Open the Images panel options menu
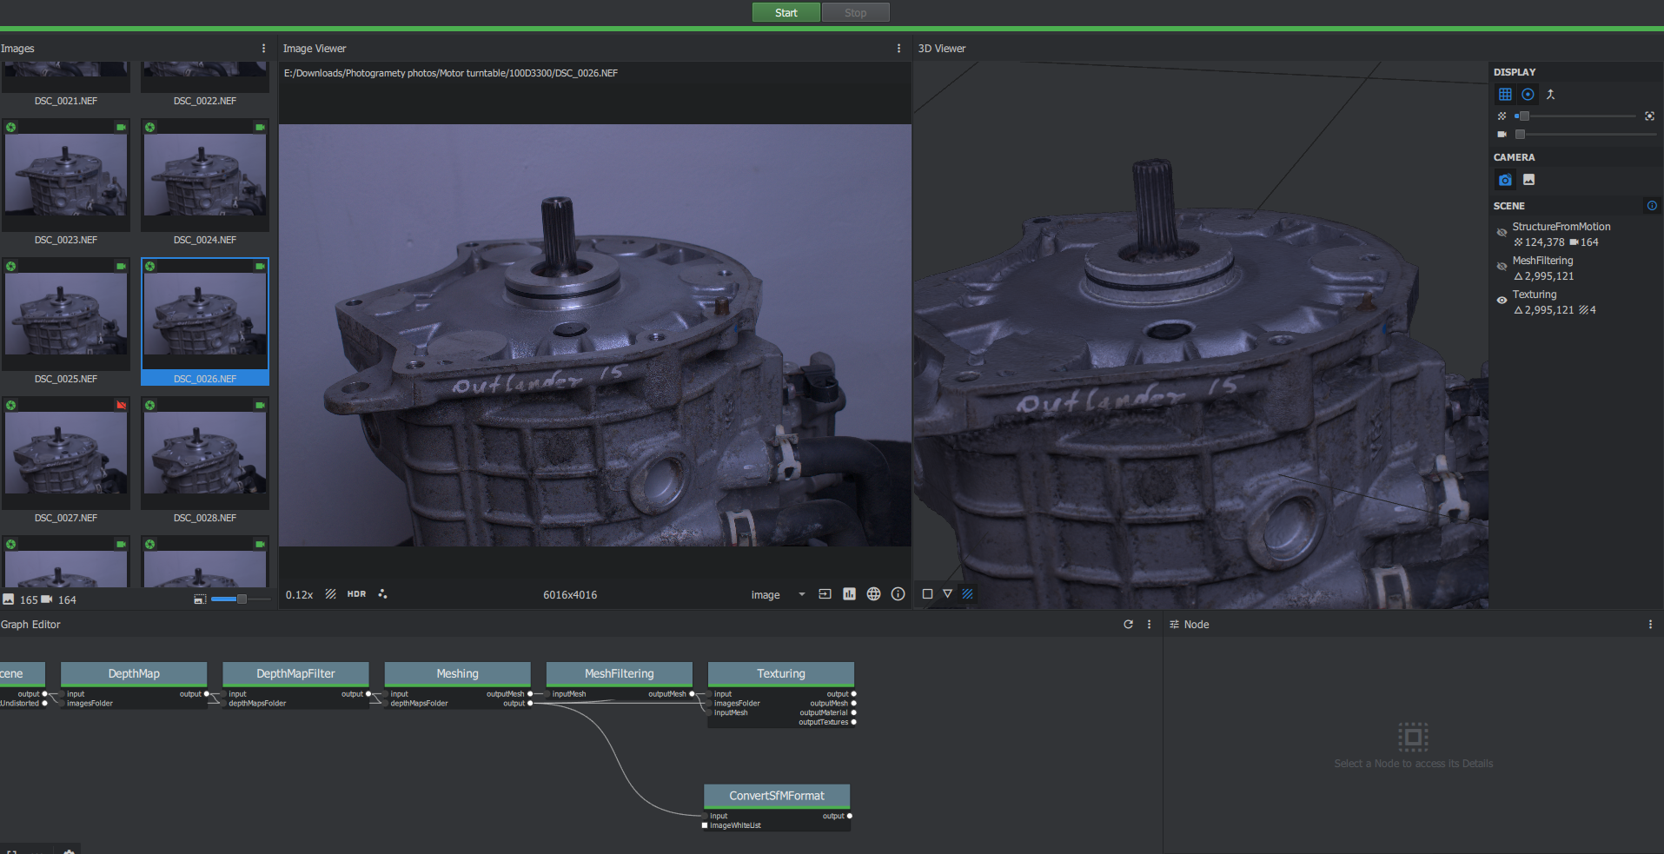This screenshot has width=1664, height=854. point(263,49)
